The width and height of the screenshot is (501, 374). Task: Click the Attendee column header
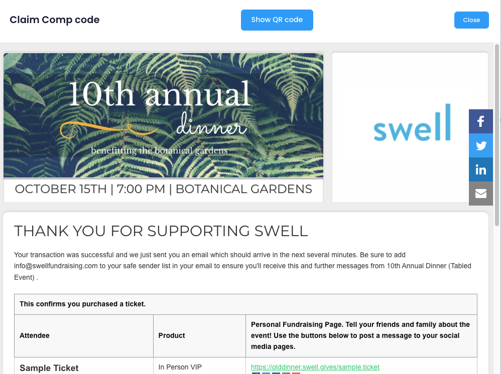click(35, 335)
